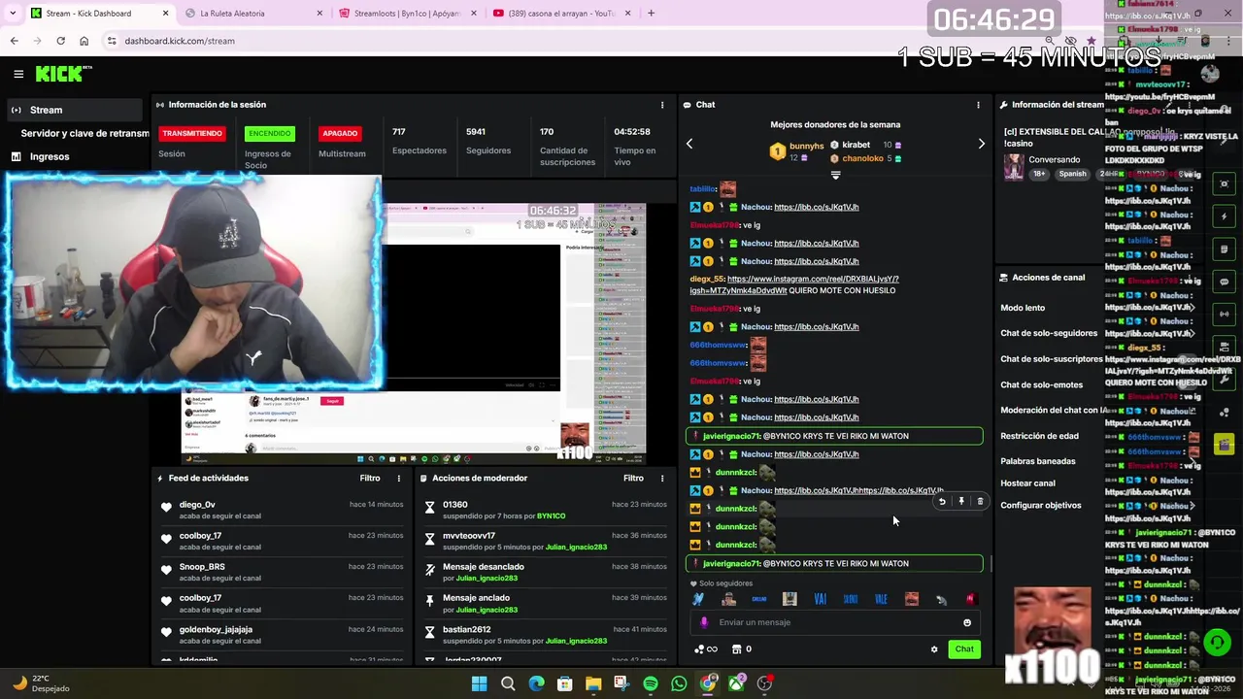This screenshot has width=1243, height=699.
Task: Click follower Snoop_BRS in activity feed
Action: [202, 567]
